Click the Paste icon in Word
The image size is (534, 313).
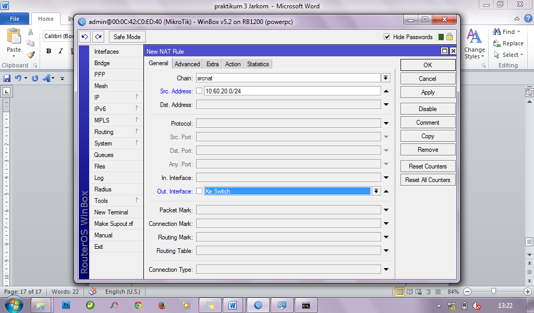(x=14, y=36)
